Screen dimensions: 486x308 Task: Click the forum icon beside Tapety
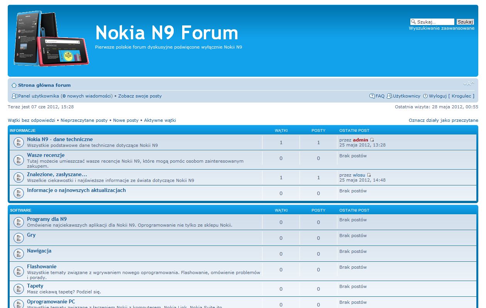click(x=19, y=289)
